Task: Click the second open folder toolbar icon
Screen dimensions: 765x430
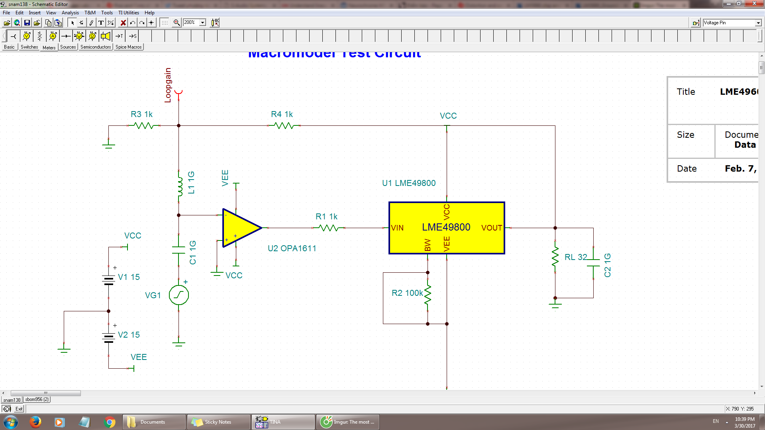Action: (37, 23)
